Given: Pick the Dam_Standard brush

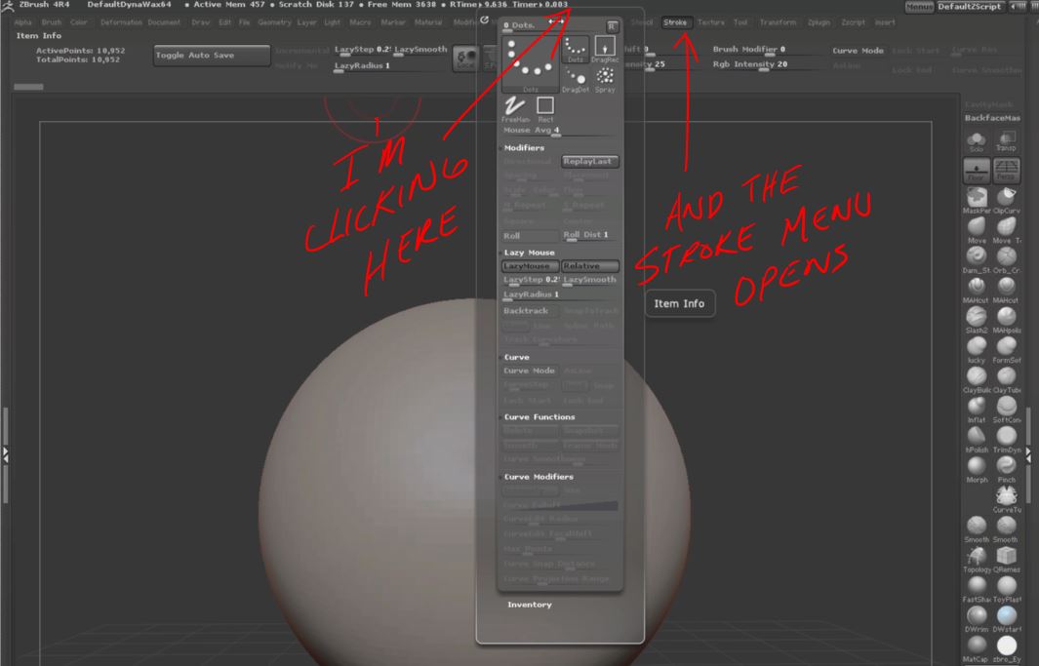Looking at the screenshot, I should (x=977, y=260).
